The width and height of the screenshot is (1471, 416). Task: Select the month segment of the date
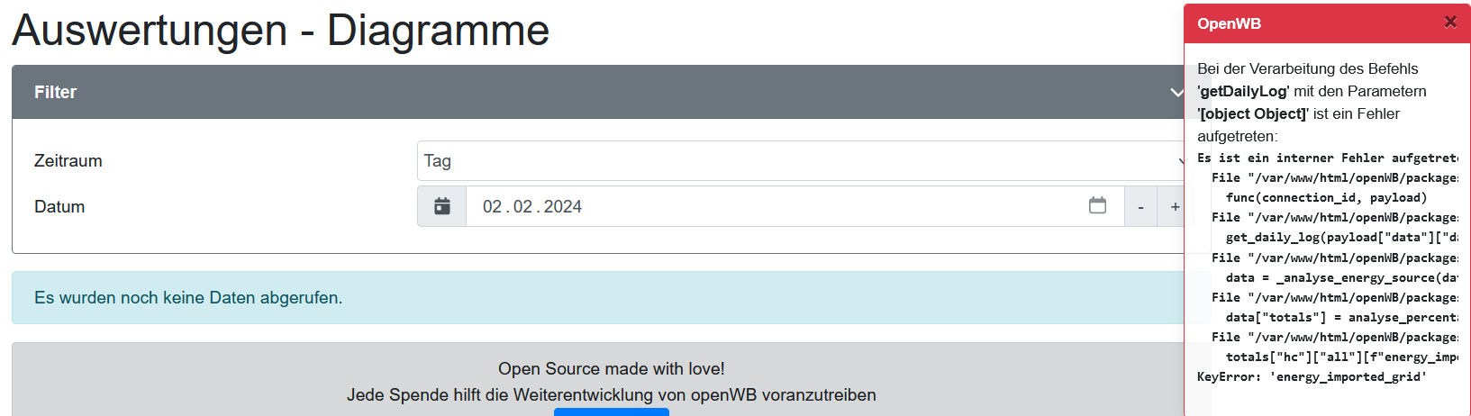tap(522, 207)
